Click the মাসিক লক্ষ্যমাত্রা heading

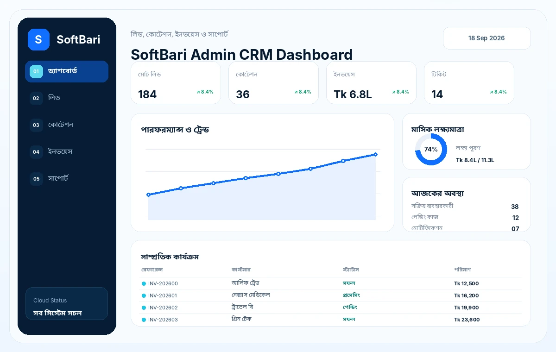pos(438,130)
